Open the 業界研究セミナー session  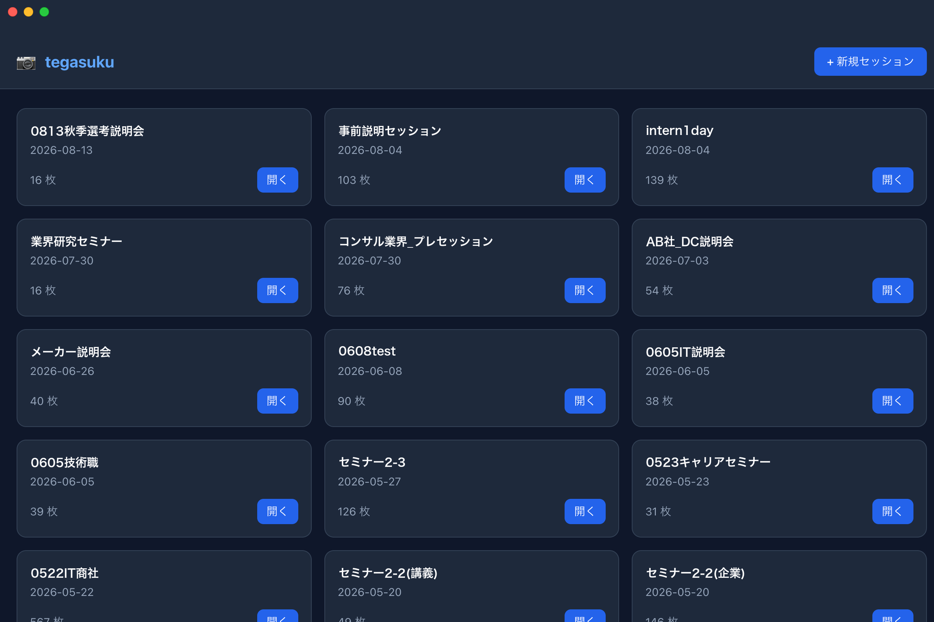(277, 290)
